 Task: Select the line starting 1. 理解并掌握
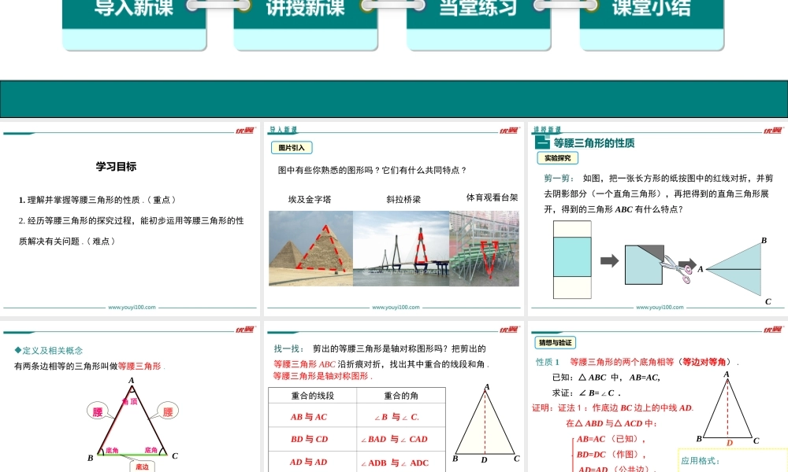pos(98,200)
